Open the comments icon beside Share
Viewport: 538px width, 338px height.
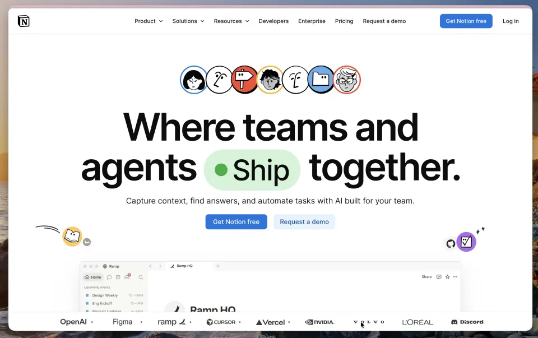[439, 277]
